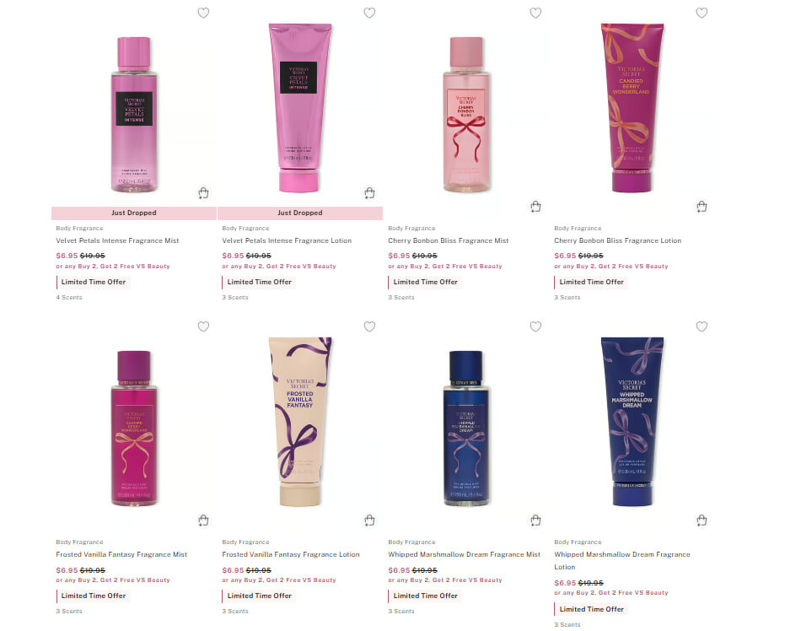View the Frosted Vanilla Fantasy lotion image
The height and width of the screenshot is (631, 785).
(x=300, y=422)
